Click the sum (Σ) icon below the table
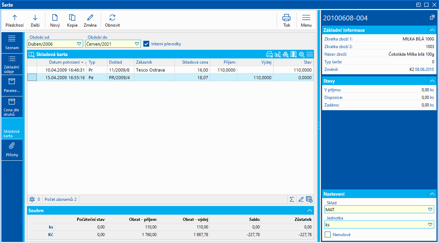 coord(292,199)
